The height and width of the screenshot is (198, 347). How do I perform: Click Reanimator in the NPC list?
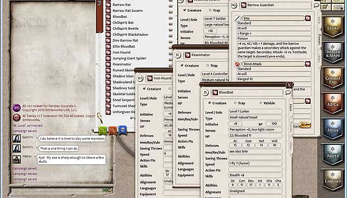122,64
